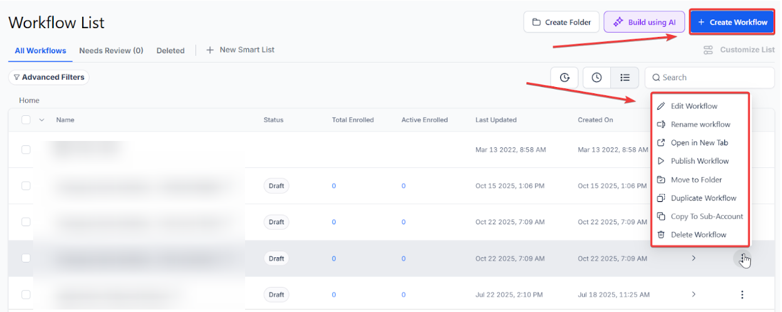Click the clock refresh history icon button
Screen dimensions: 782x312
tap(565, 78)
